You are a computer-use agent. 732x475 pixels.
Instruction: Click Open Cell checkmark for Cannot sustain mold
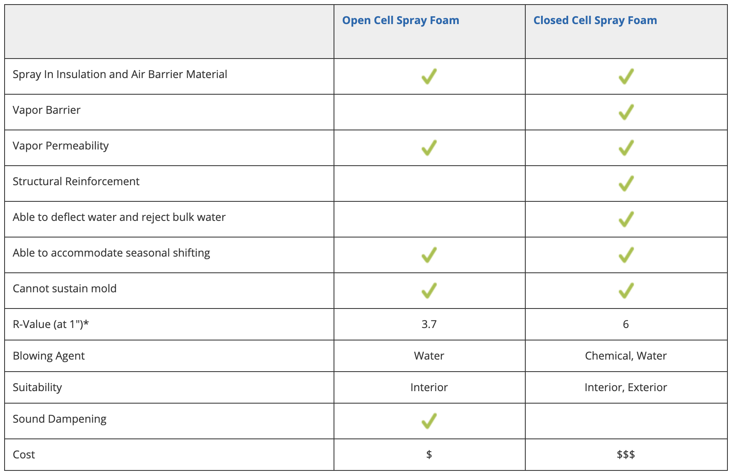pos(429,291)
